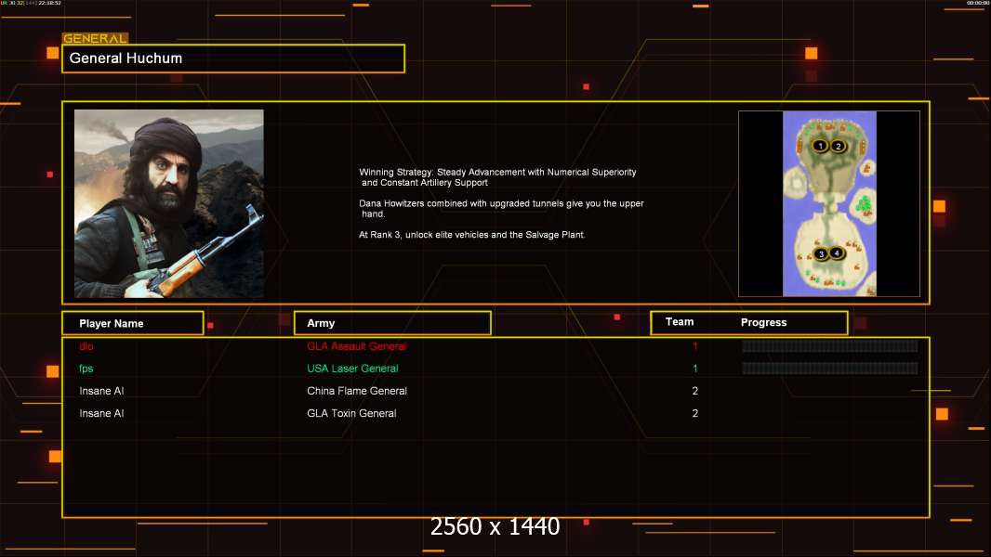
Task: Click the USA Laser General army entry
Action: pyautogui.click(x=352, y=369)
